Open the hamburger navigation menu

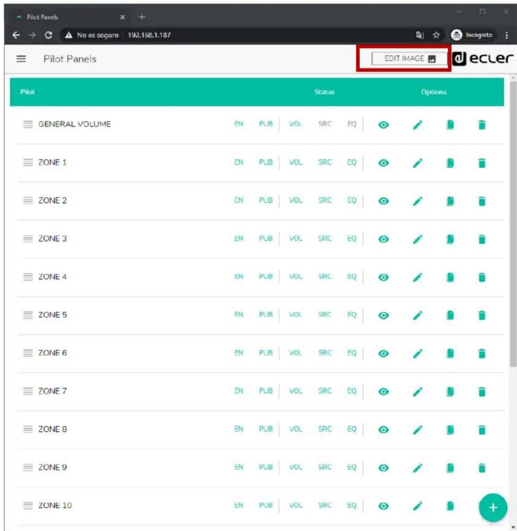[21, 59]
